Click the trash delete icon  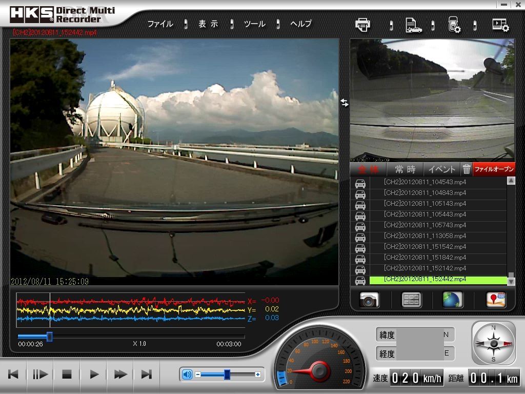pyautogui.click(x=467, y=169)
